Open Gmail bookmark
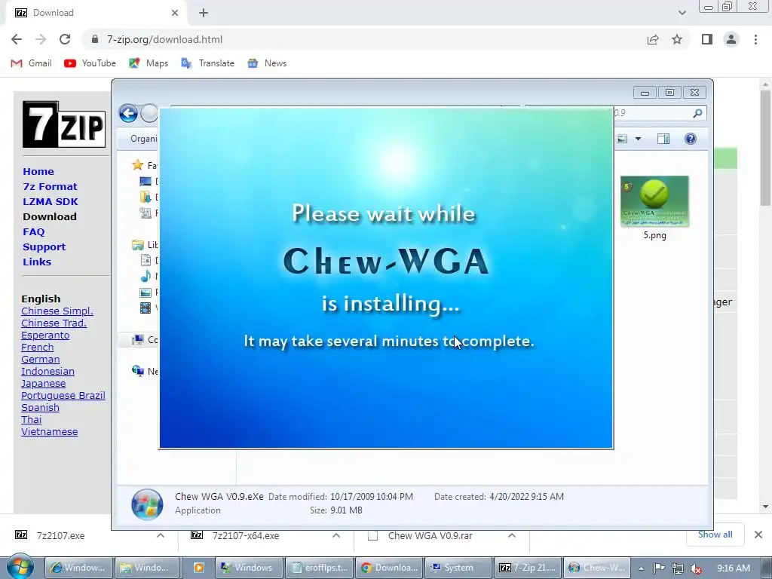Image resolution: width=772 pixels, height=579 pixels. (31, 63)
